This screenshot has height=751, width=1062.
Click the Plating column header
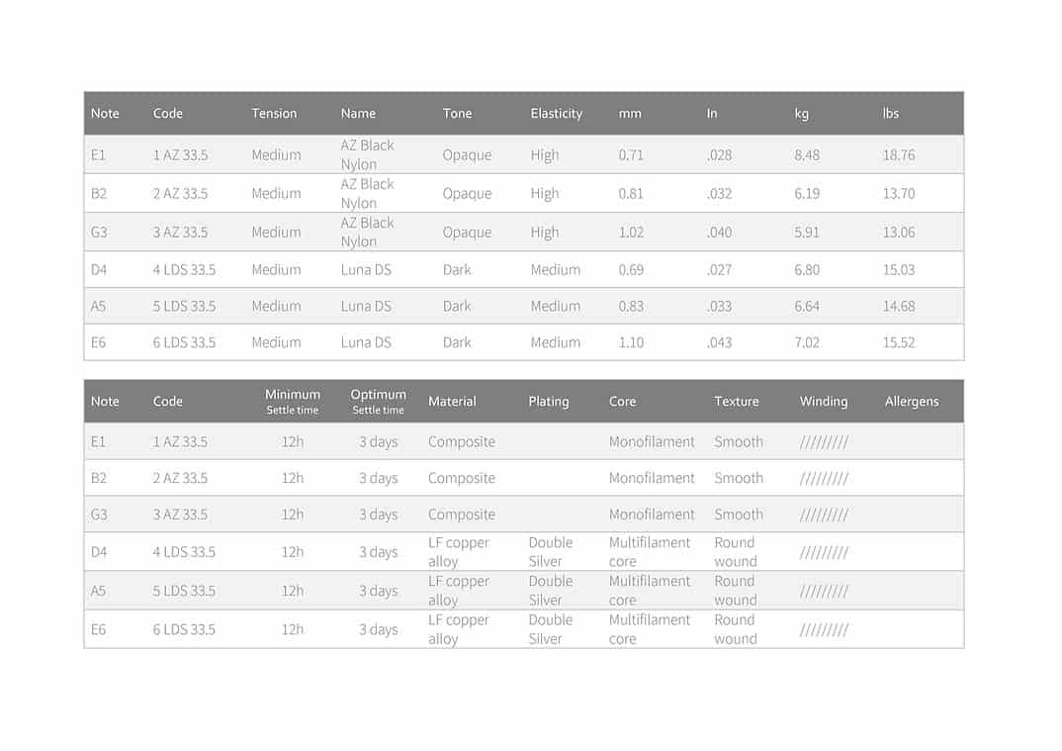(x=548, y=402)
